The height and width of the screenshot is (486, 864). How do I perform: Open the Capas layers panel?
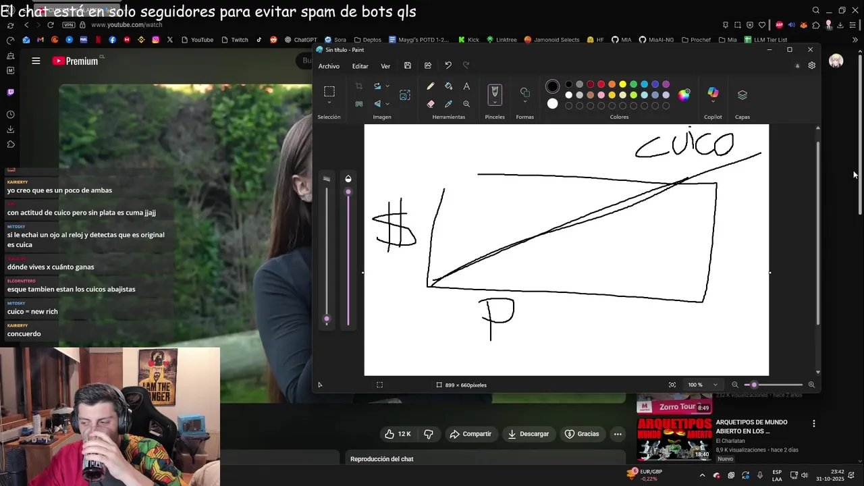coord(742,94)
